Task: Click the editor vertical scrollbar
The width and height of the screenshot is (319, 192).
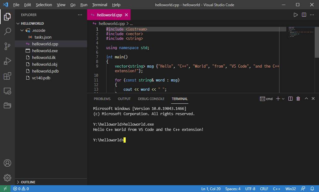Action: pos(317,42)
